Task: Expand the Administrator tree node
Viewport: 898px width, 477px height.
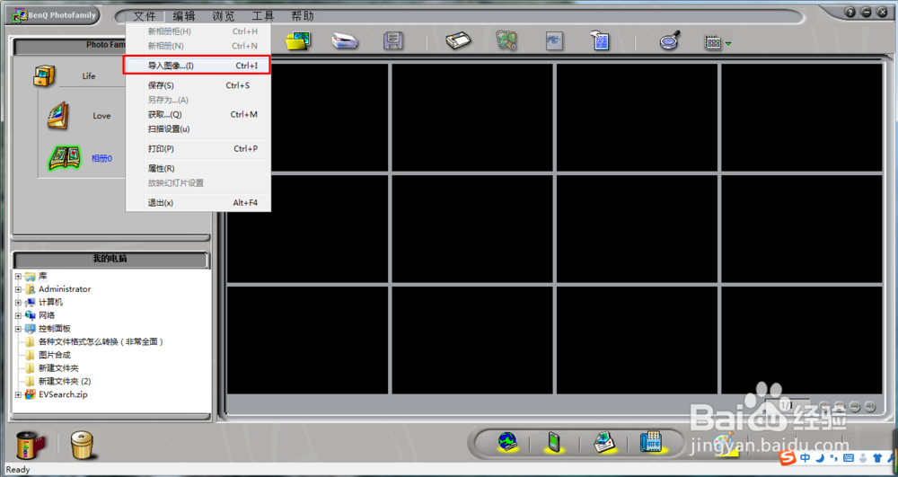Action: (x=18, y=289)
